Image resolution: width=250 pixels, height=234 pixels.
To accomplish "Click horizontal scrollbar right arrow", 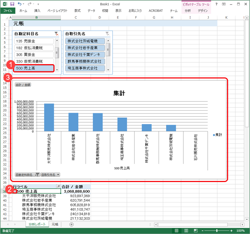I will point(242,225).
